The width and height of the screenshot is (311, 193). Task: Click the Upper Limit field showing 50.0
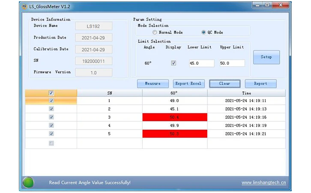point(232,63)
